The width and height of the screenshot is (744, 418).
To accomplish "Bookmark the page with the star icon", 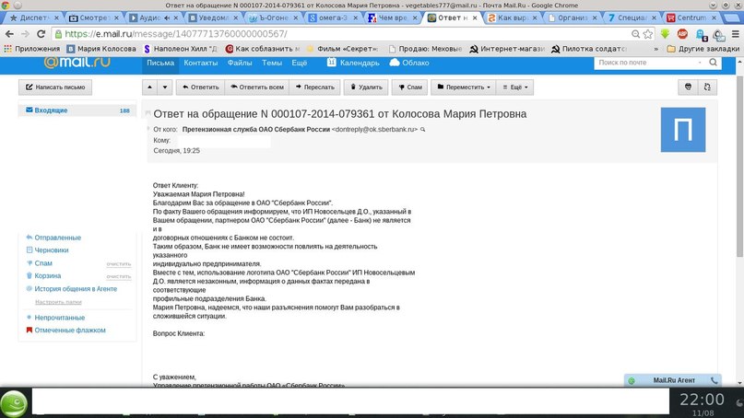I will pos(648,34).
